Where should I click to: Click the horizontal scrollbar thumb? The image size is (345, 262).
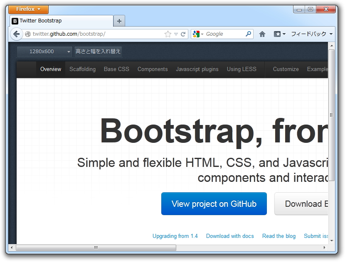click(96, 247)
